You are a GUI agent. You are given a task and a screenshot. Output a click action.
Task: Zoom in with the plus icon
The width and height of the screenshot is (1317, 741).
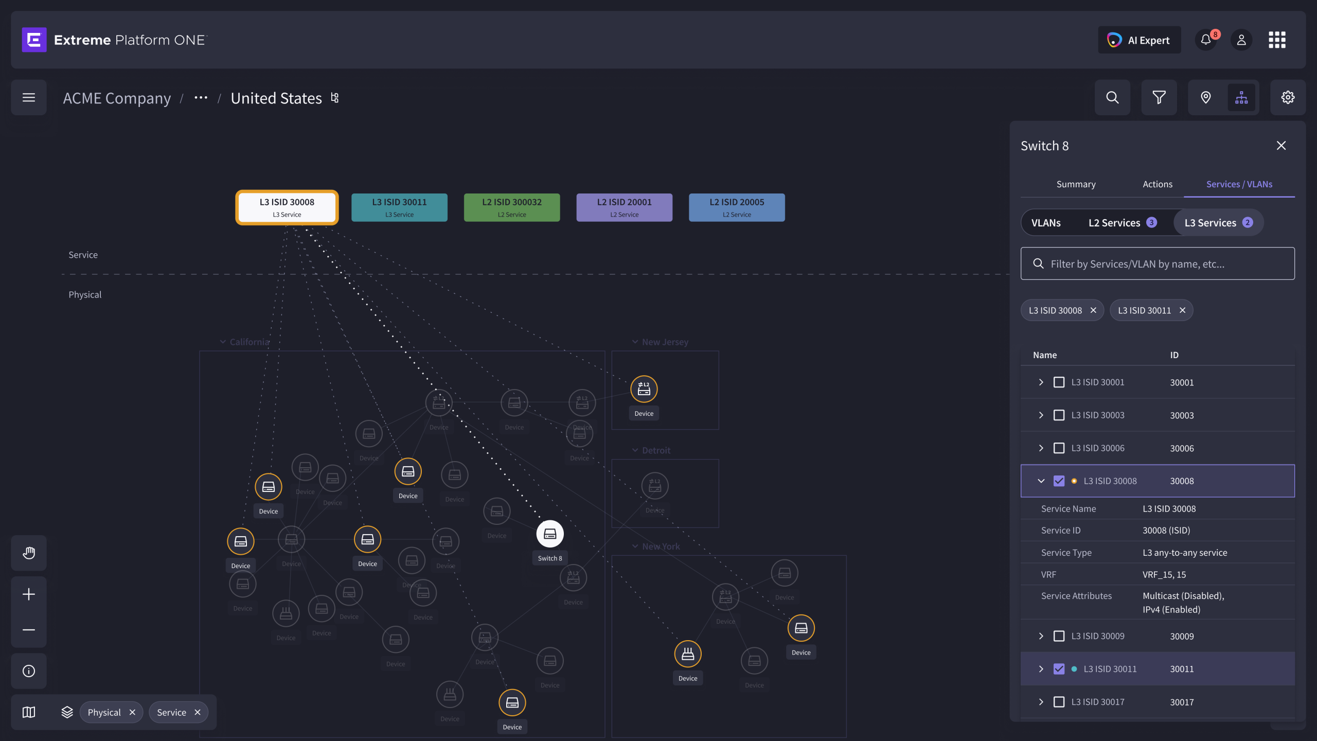tap(29, 594)
